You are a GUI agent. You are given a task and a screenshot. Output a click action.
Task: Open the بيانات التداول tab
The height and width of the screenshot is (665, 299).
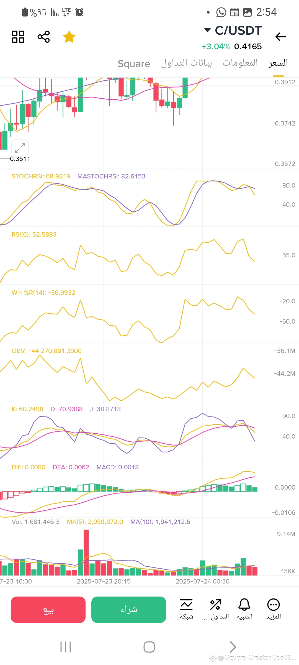coord(186,63)
